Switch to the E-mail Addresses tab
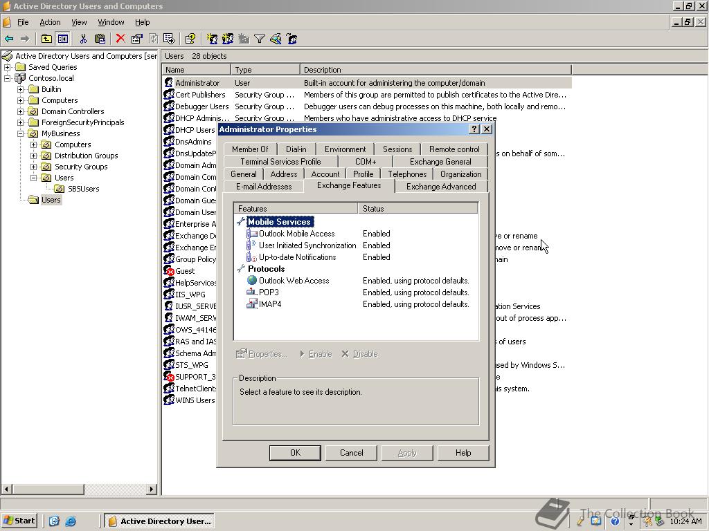The width and height of the screenshot is (709, 531). [264, 187]
